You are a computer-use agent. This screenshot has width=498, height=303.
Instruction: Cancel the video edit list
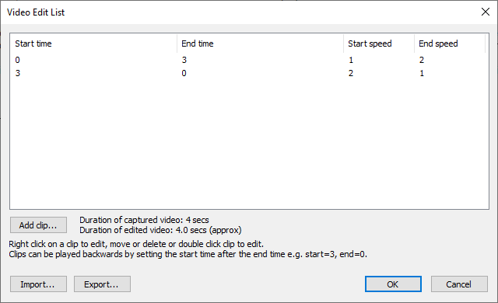point(459,284)
